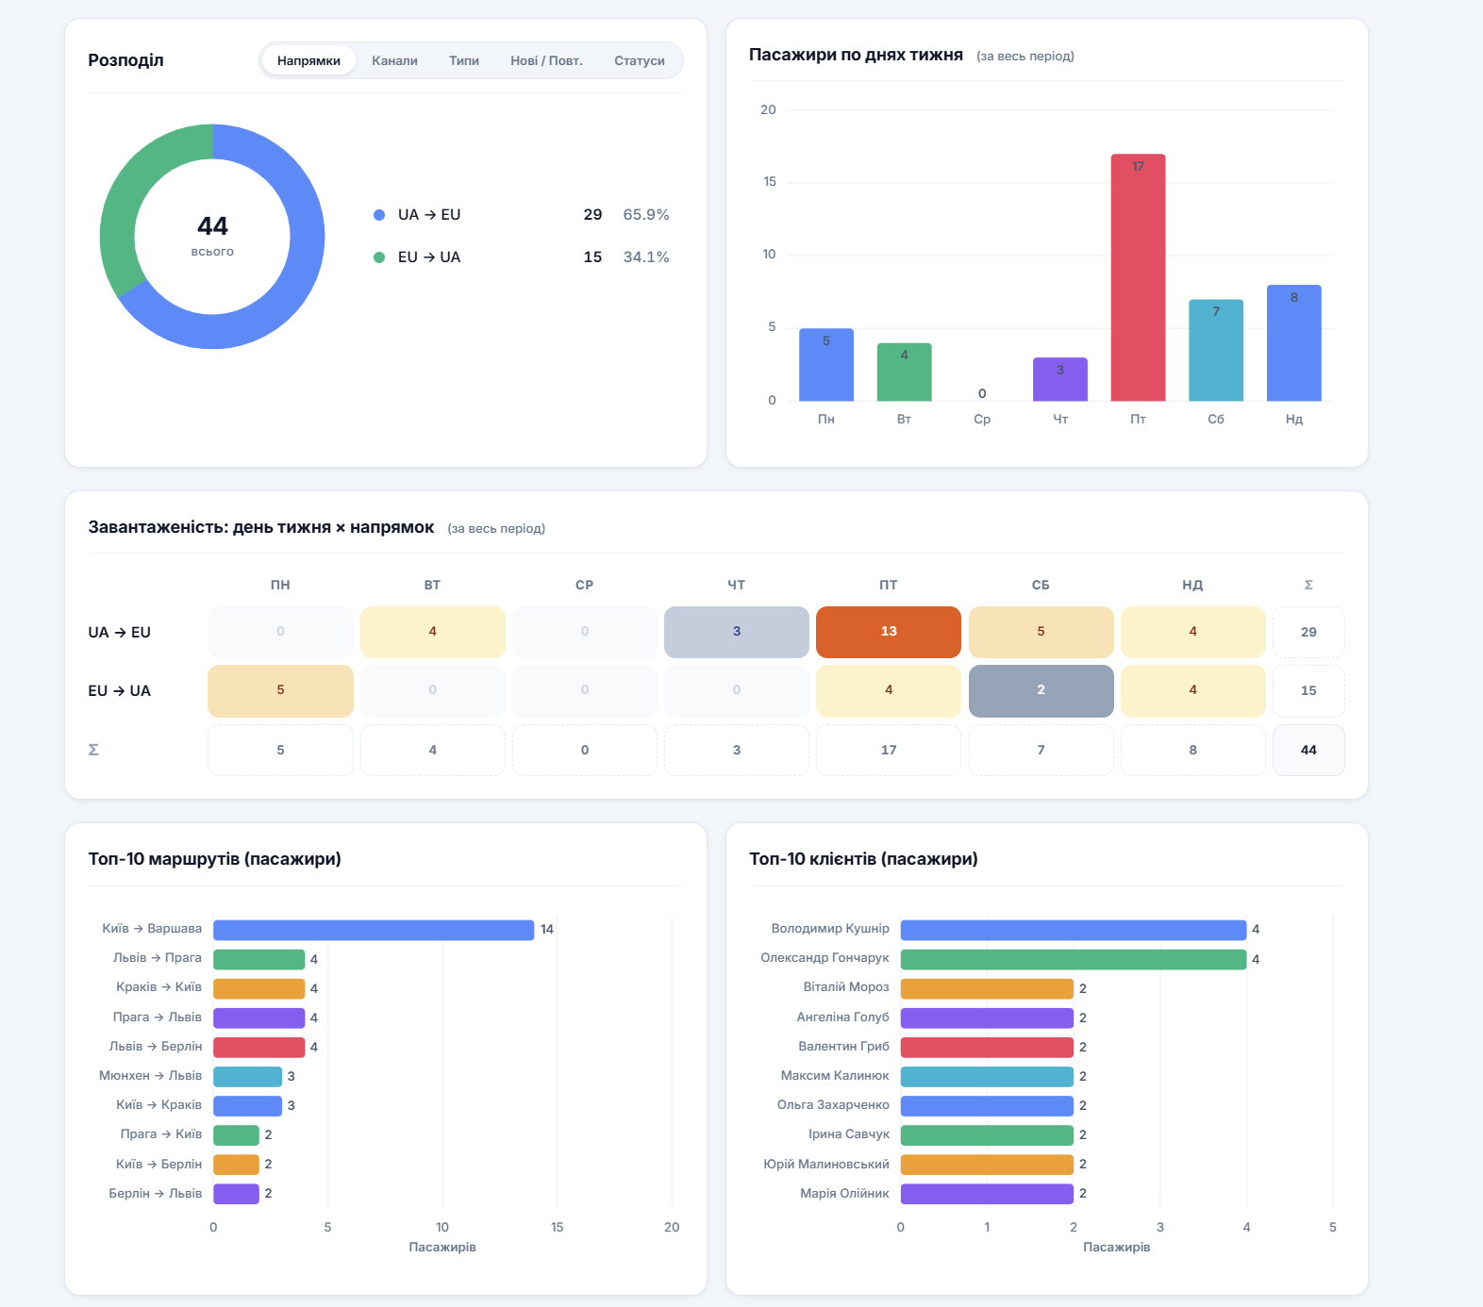Select the Ангеліна Голуб client bar
Viewport: 1483px width, 1307px height.
pyautogui.click(x=987, y=1017)
